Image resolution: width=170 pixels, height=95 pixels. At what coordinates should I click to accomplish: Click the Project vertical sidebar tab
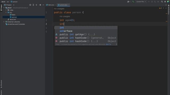[1, 8]
